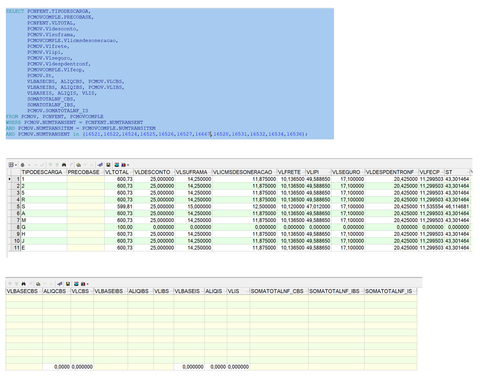Select the ALIQCBS cell showing 0,0000
This screenshot has height=379, width=480.
[x=56, y=367]
